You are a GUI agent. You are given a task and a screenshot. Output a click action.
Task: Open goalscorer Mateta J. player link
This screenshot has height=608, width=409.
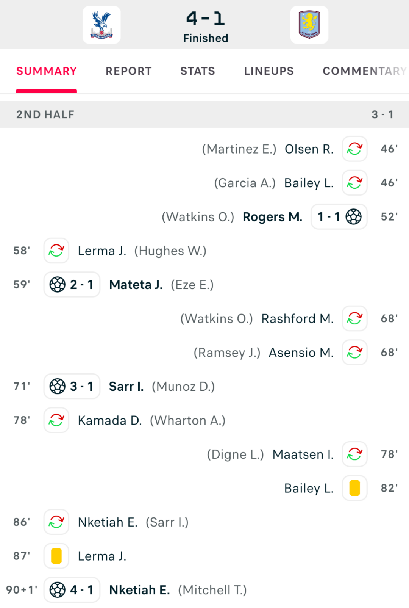coord(136,285)
